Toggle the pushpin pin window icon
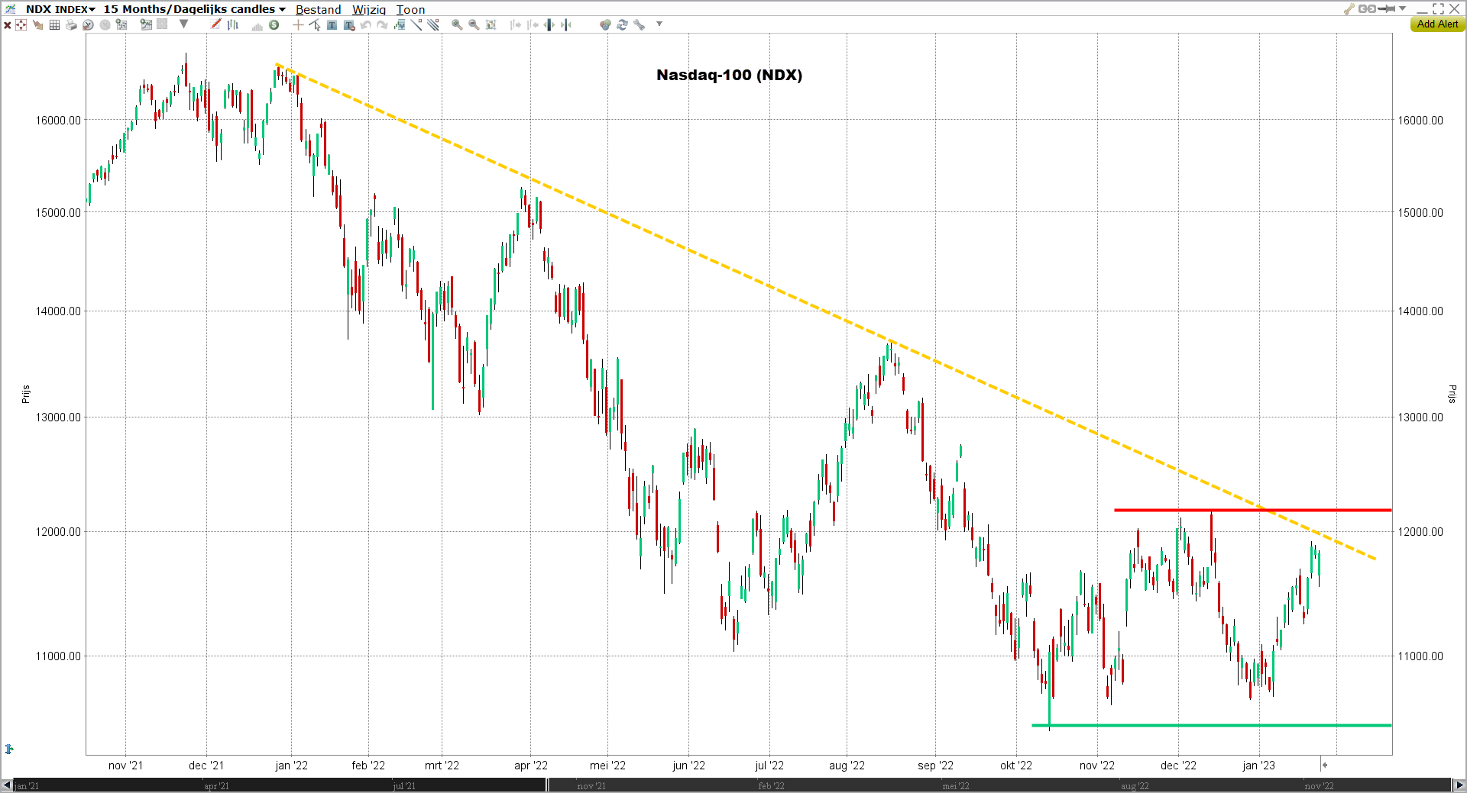The height and width of the screenshot is (793, 1467). [1386, 9]
